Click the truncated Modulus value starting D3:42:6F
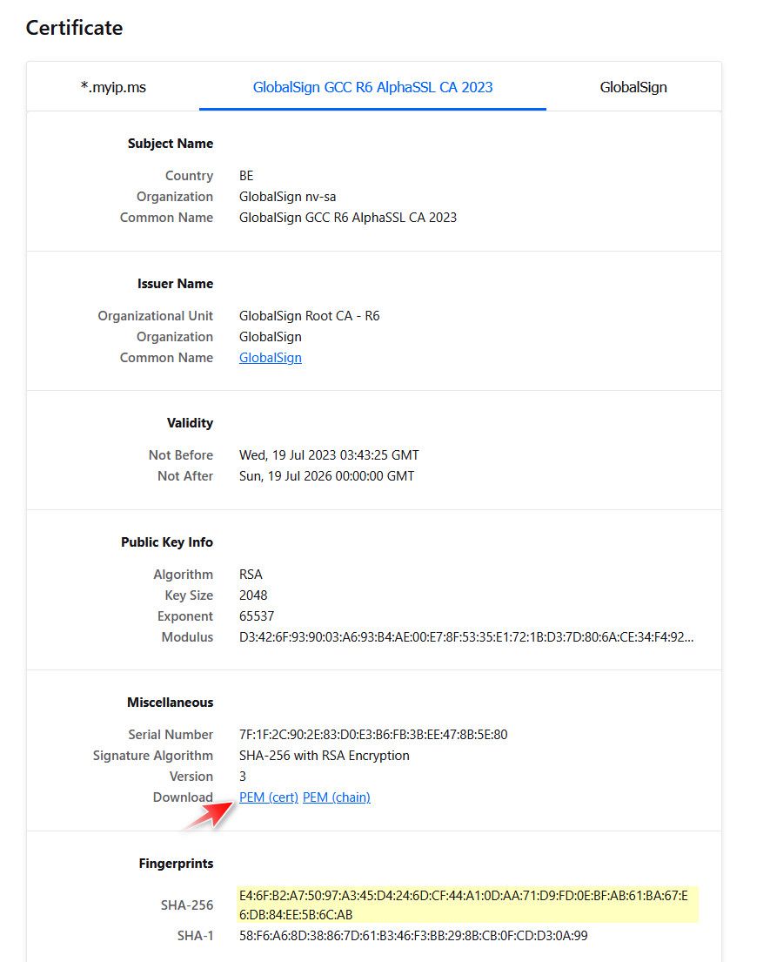The width and height of the screenshot is (770, 962). (x=466, y=636)
